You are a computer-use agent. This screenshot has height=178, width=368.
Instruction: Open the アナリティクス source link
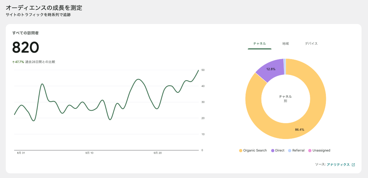click(338, 165)
